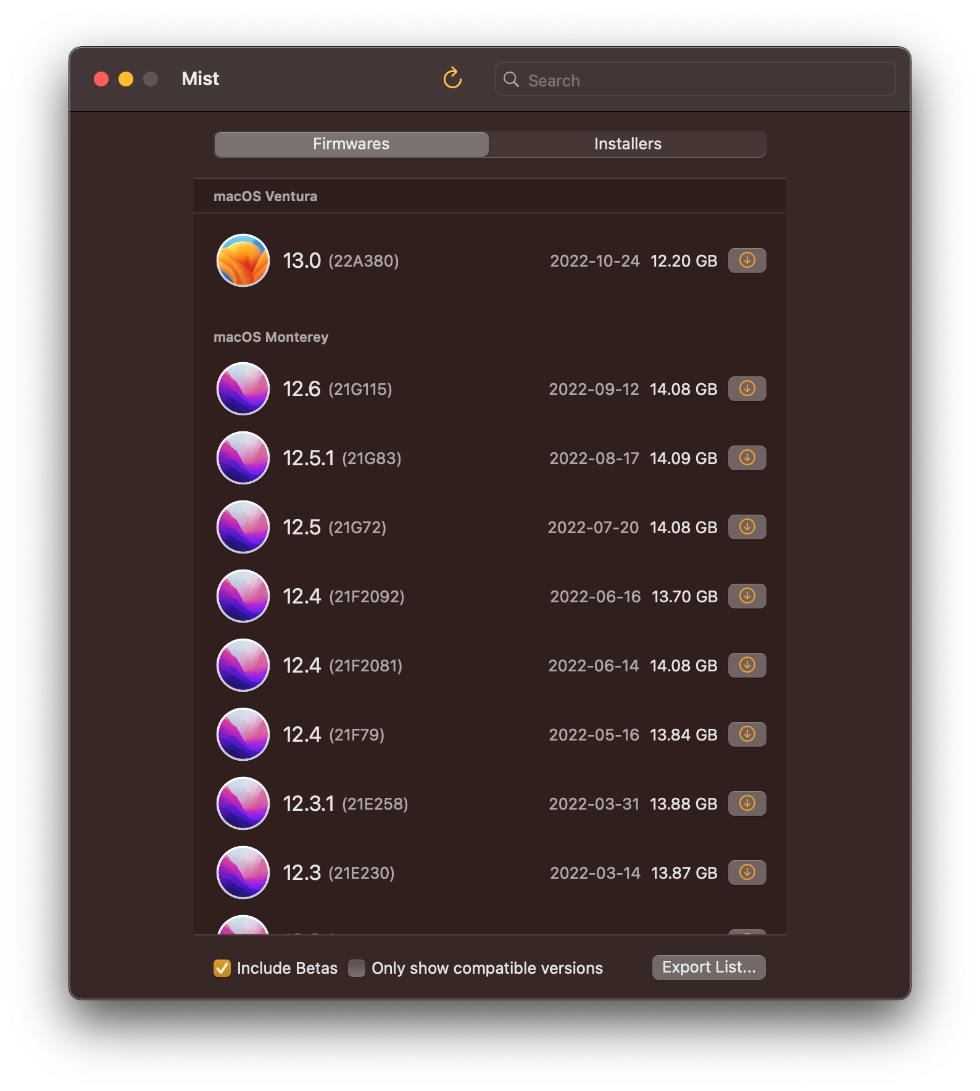The height and width of the screenshot is (1091, 980).
Task: Download macOS 12.4 (21F2092) firmware
Action: pos(747,596)
